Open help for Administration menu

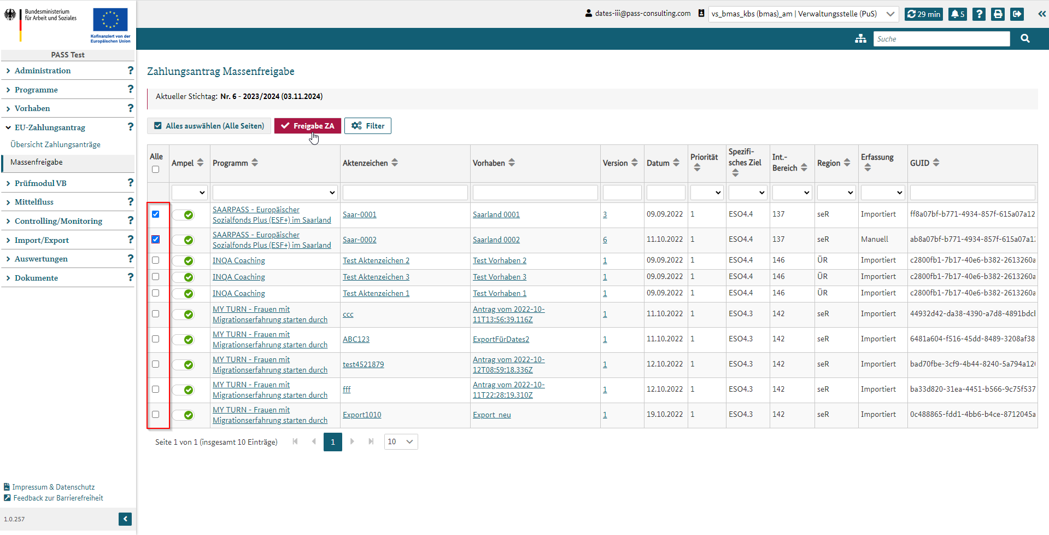130,71
